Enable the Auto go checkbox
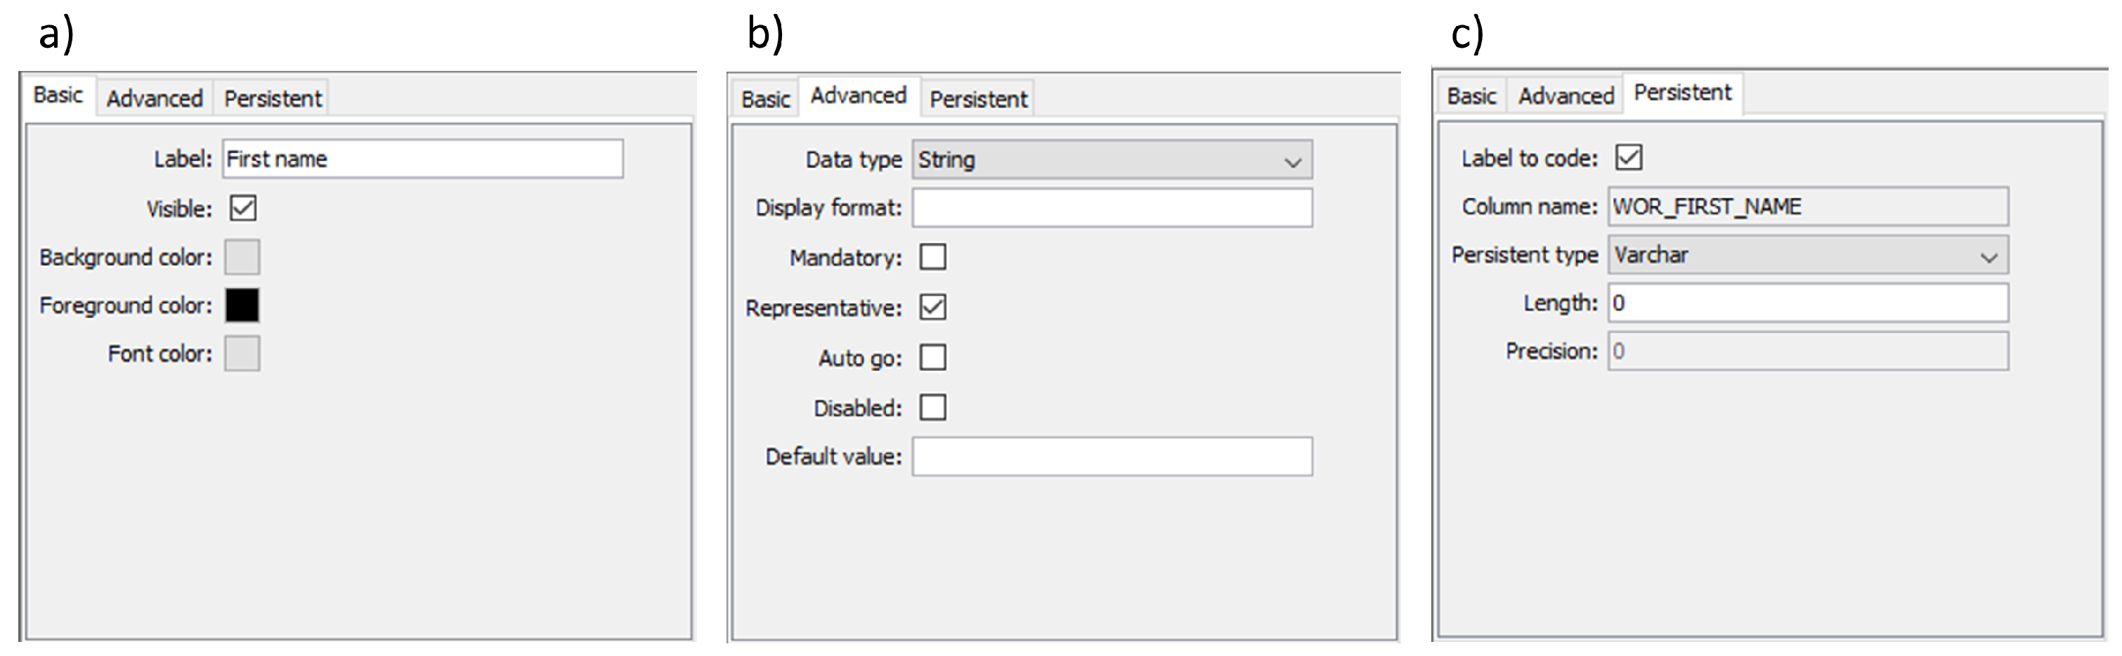Image resolution: width=2122 pixels, height=656 pixels. [932, 357]
